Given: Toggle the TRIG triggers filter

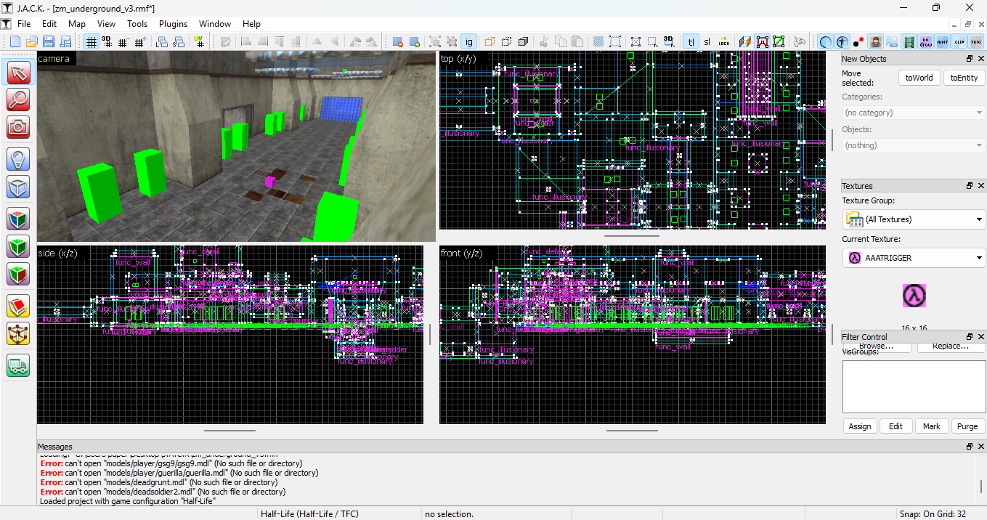Looking at the screenshot, I should pos(975,41).
